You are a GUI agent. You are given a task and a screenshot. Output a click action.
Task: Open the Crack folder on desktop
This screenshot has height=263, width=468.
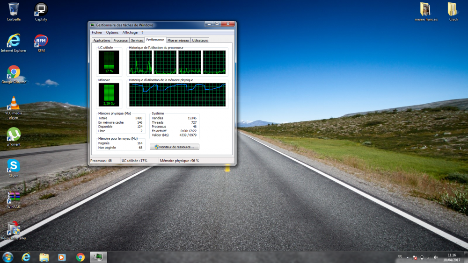pos(453,9)
